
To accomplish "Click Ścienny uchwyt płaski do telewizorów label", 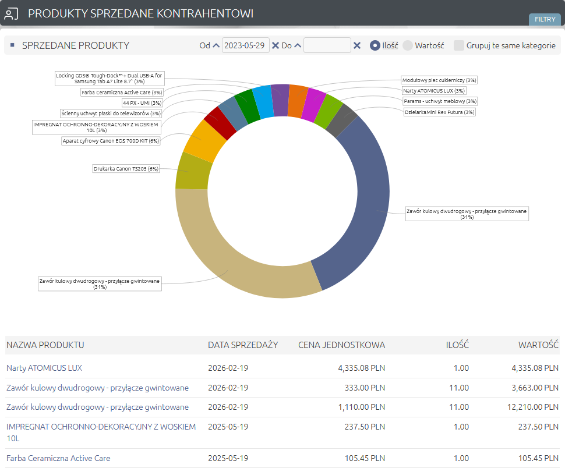I will (x=111, y=114).
